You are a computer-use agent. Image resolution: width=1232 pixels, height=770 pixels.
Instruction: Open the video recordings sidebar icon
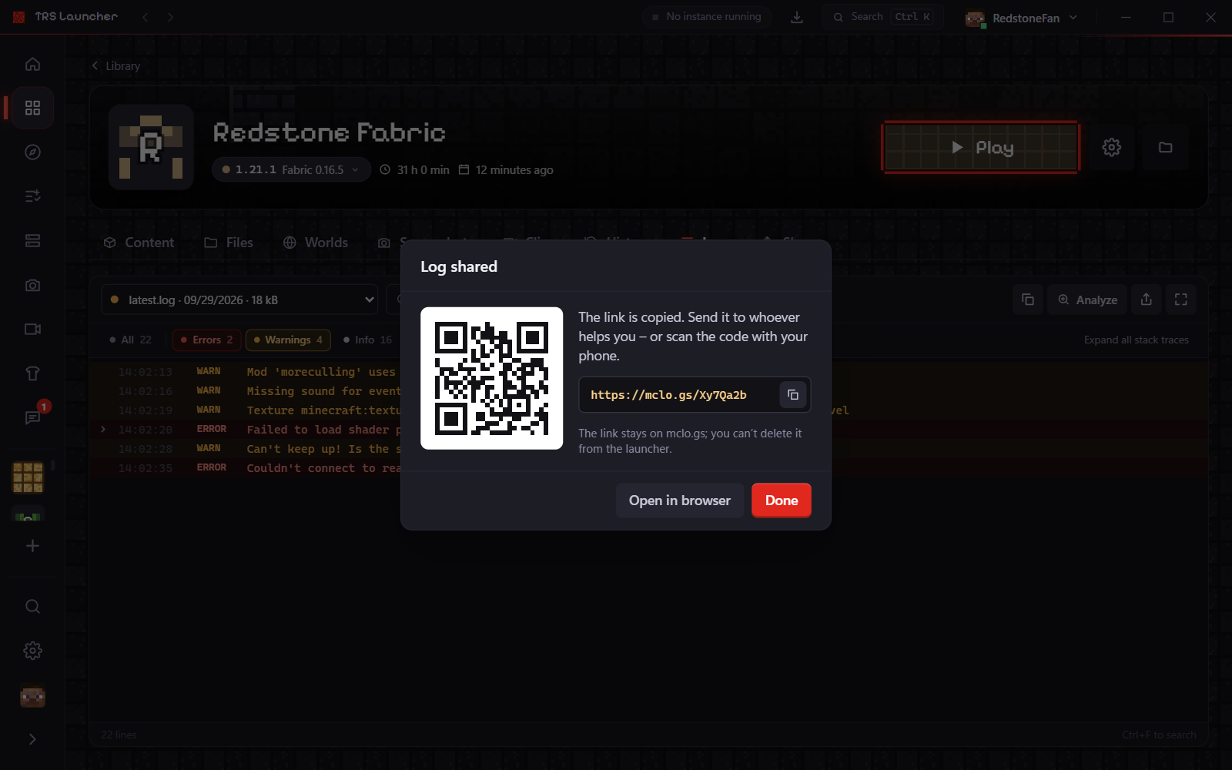pos(32,330)
